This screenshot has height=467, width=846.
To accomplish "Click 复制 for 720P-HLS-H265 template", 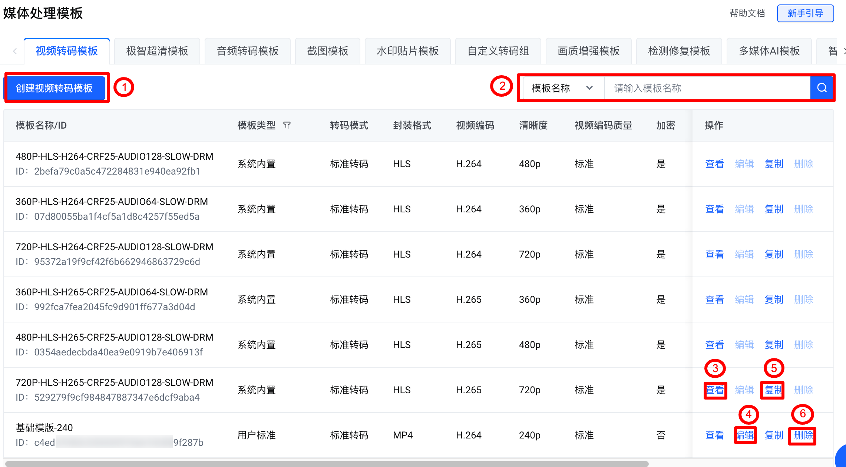I will (x=774, y=390).
